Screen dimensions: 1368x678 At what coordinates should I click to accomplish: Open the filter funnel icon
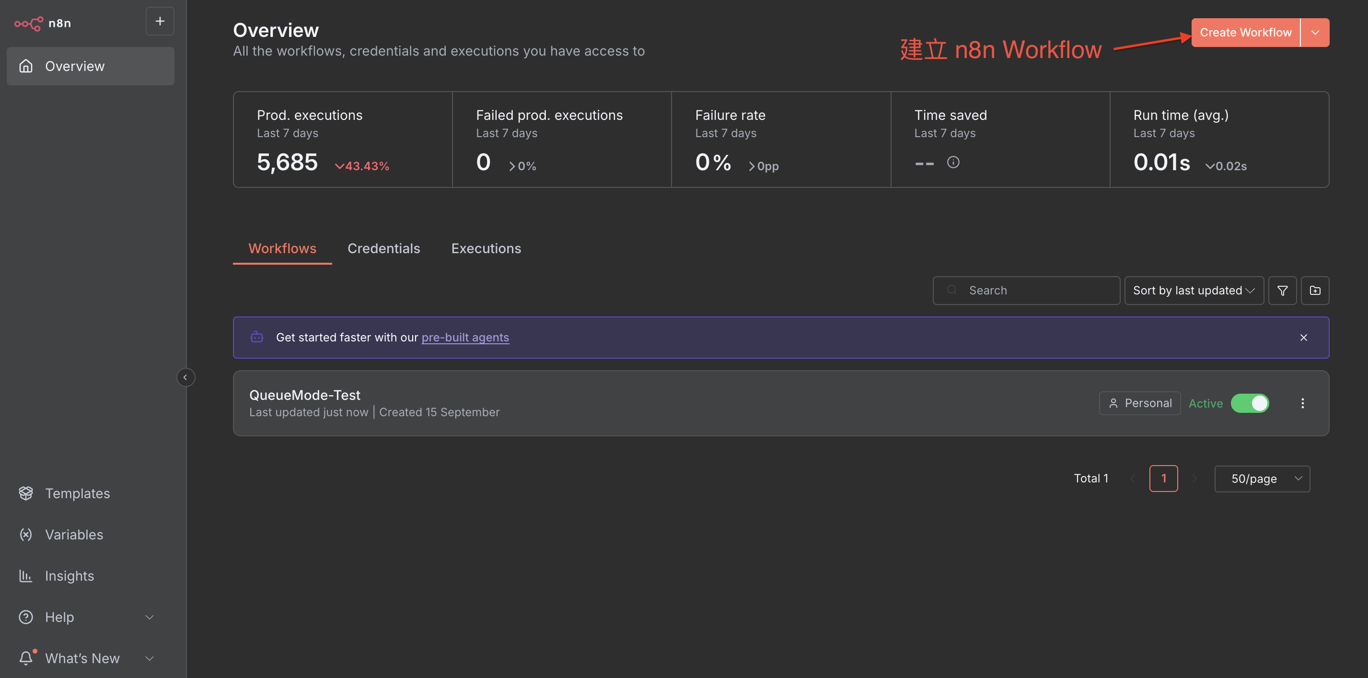1282,291
